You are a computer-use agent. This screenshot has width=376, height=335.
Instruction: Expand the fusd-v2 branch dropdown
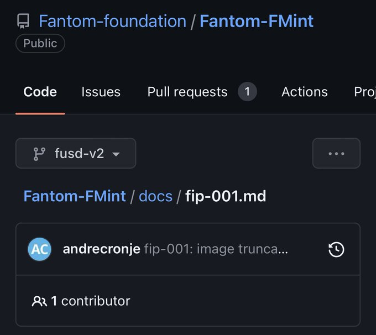click(x=76, y=153)
